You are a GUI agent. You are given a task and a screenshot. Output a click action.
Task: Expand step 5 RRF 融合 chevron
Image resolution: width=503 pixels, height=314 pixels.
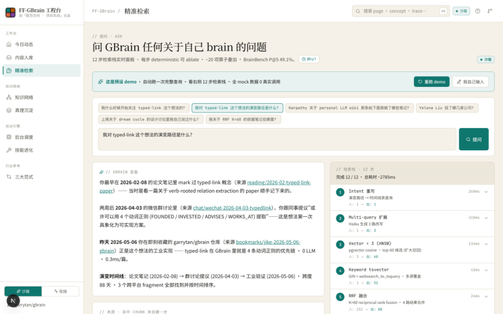(x=486, y=296)
